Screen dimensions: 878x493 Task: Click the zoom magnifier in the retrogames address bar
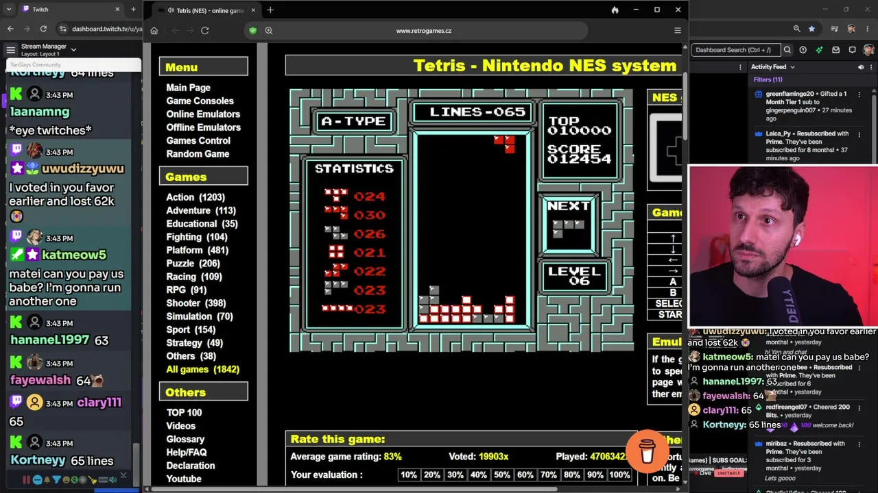tap(269, 30)
